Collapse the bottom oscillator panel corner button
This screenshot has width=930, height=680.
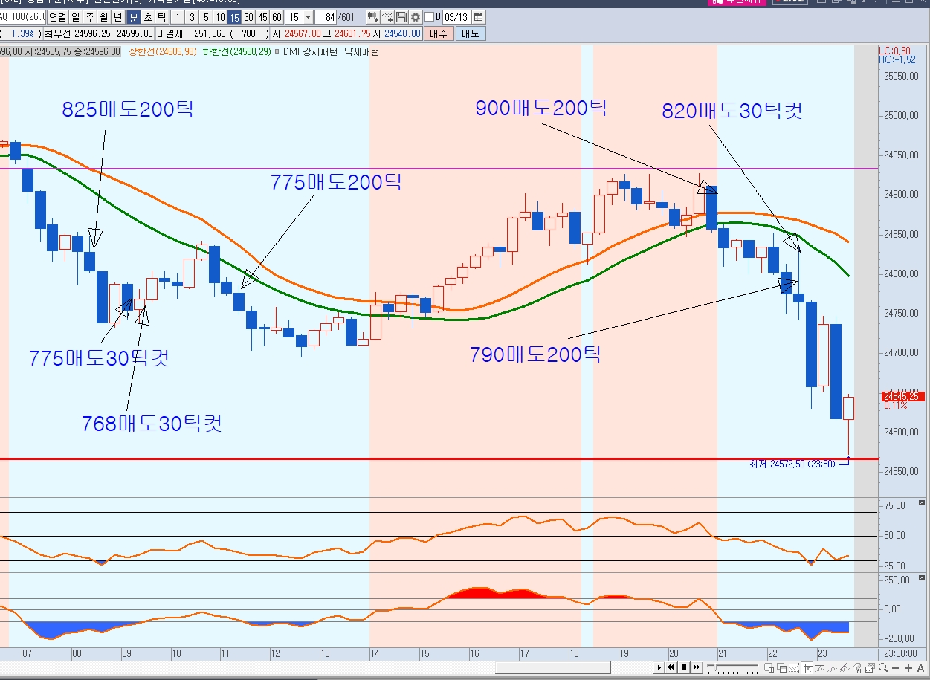click(x=922, y=577)
